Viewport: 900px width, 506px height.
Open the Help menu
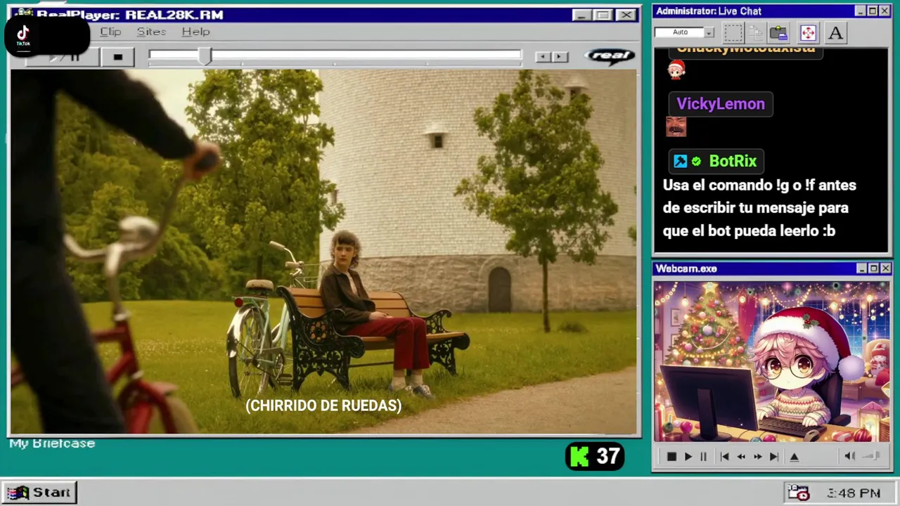195,32
